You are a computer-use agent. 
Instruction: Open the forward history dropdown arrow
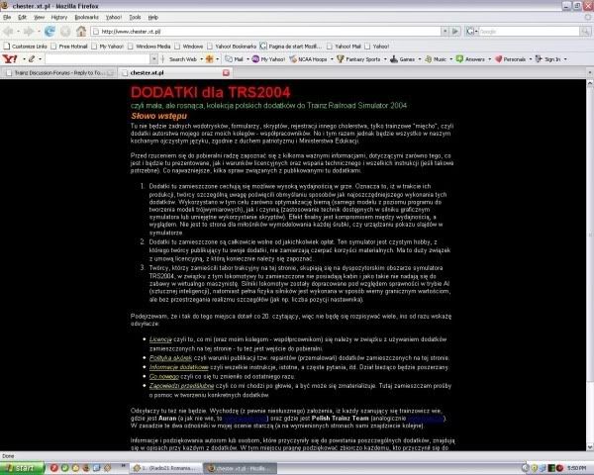tap(39, 32)
